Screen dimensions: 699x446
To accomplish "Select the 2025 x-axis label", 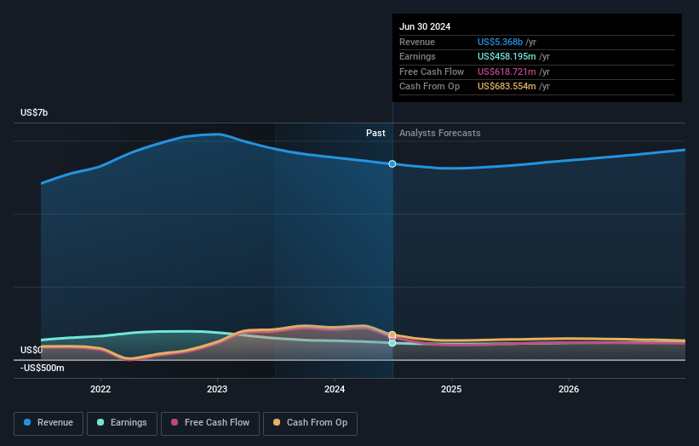I will click(451, 389).
